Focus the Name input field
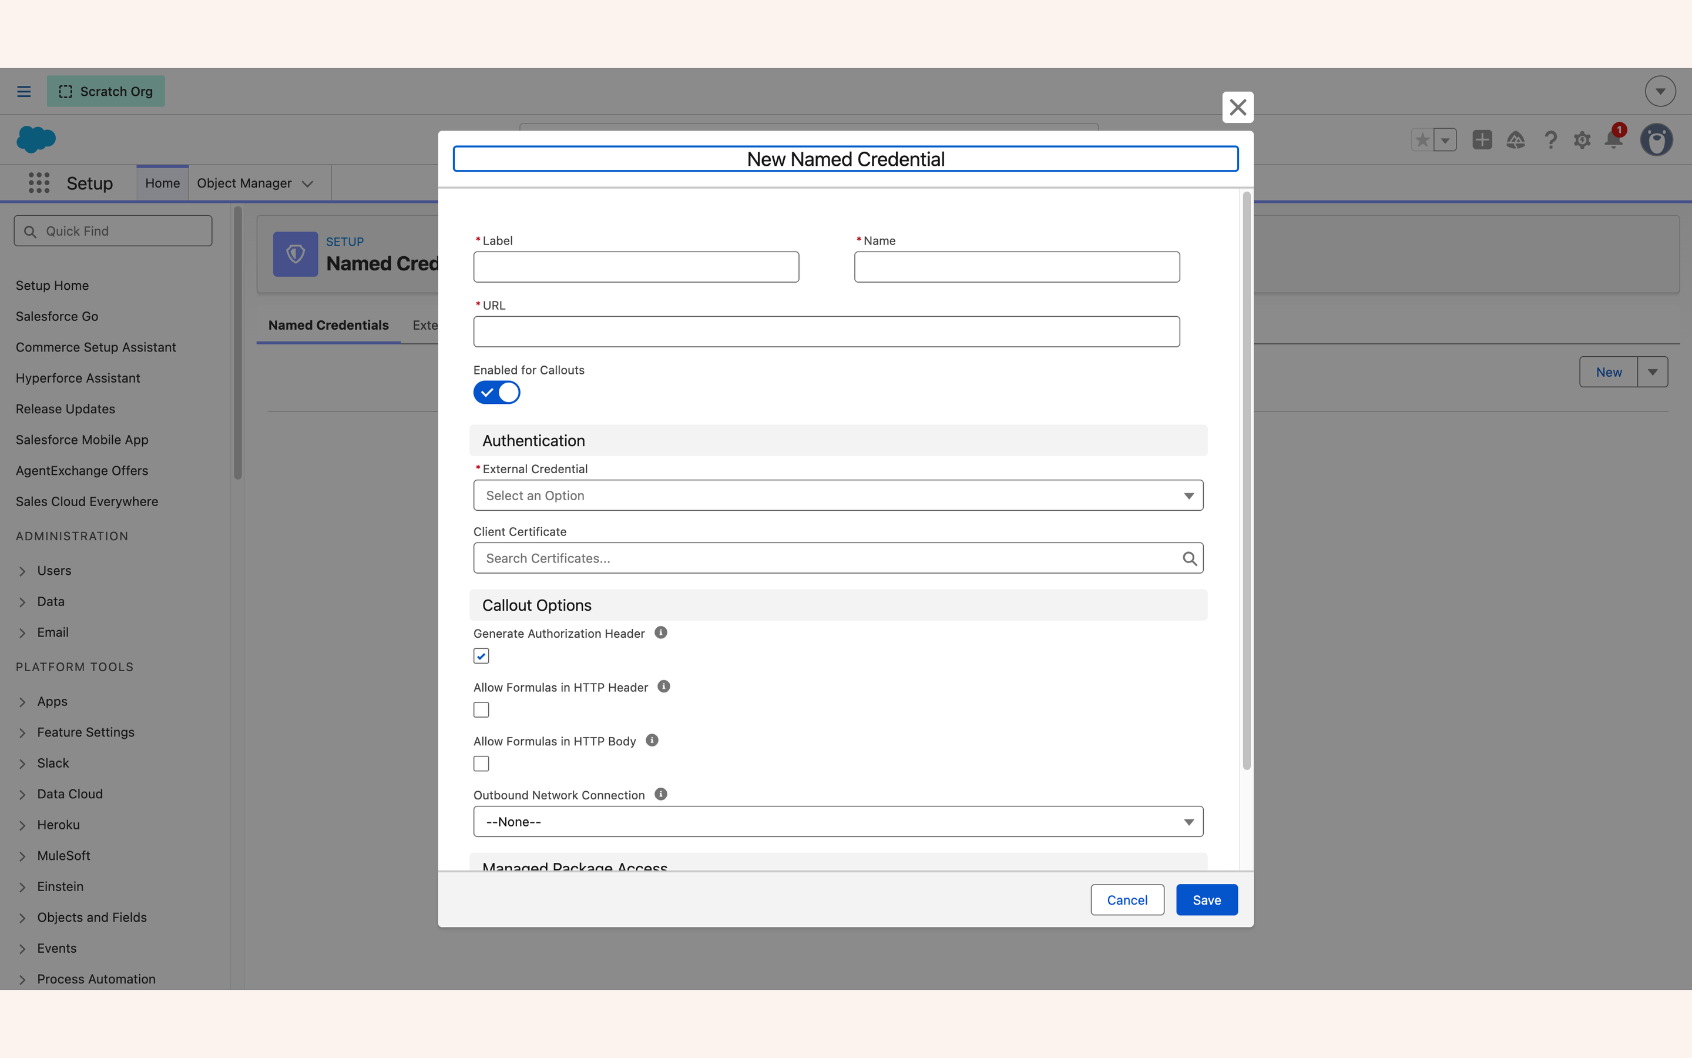 pos(1018,267)
